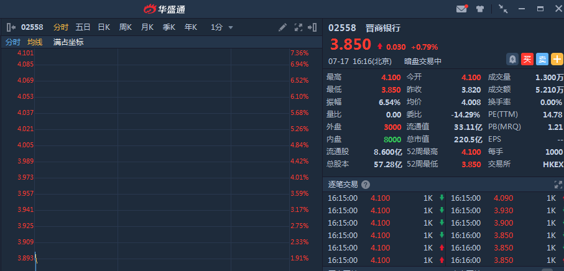
Task: Click the 振幅 value 6.54%
Action: click(389, 103)
